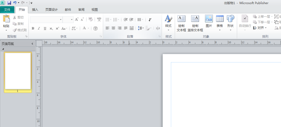Click the grow font size icon
This screenshot has height=127, width=281.
pos(76,20)
